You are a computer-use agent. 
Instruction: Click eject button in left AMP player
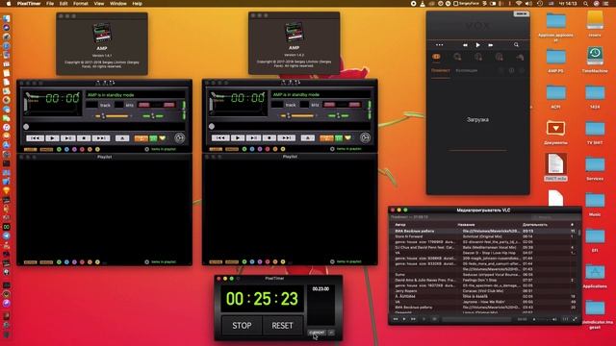122,138
